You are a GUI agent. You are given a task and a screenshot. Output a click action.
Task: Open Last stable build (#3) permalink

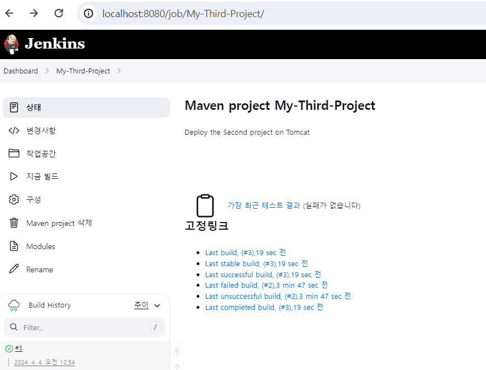pyautogui.click(x=257, y=264)
